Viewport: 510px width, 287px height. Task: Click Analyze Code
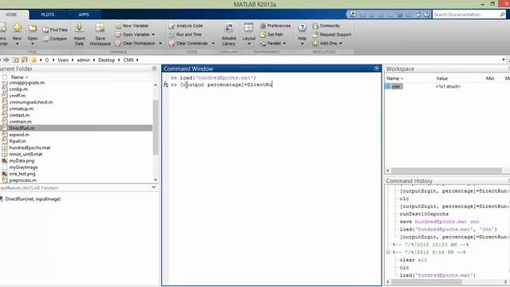coord(186,26)
